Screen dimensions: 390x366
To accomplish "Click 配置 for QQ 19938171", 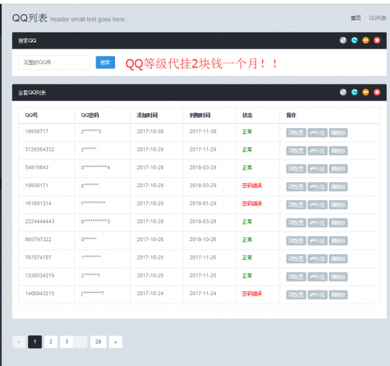I will tap(296, 187).
